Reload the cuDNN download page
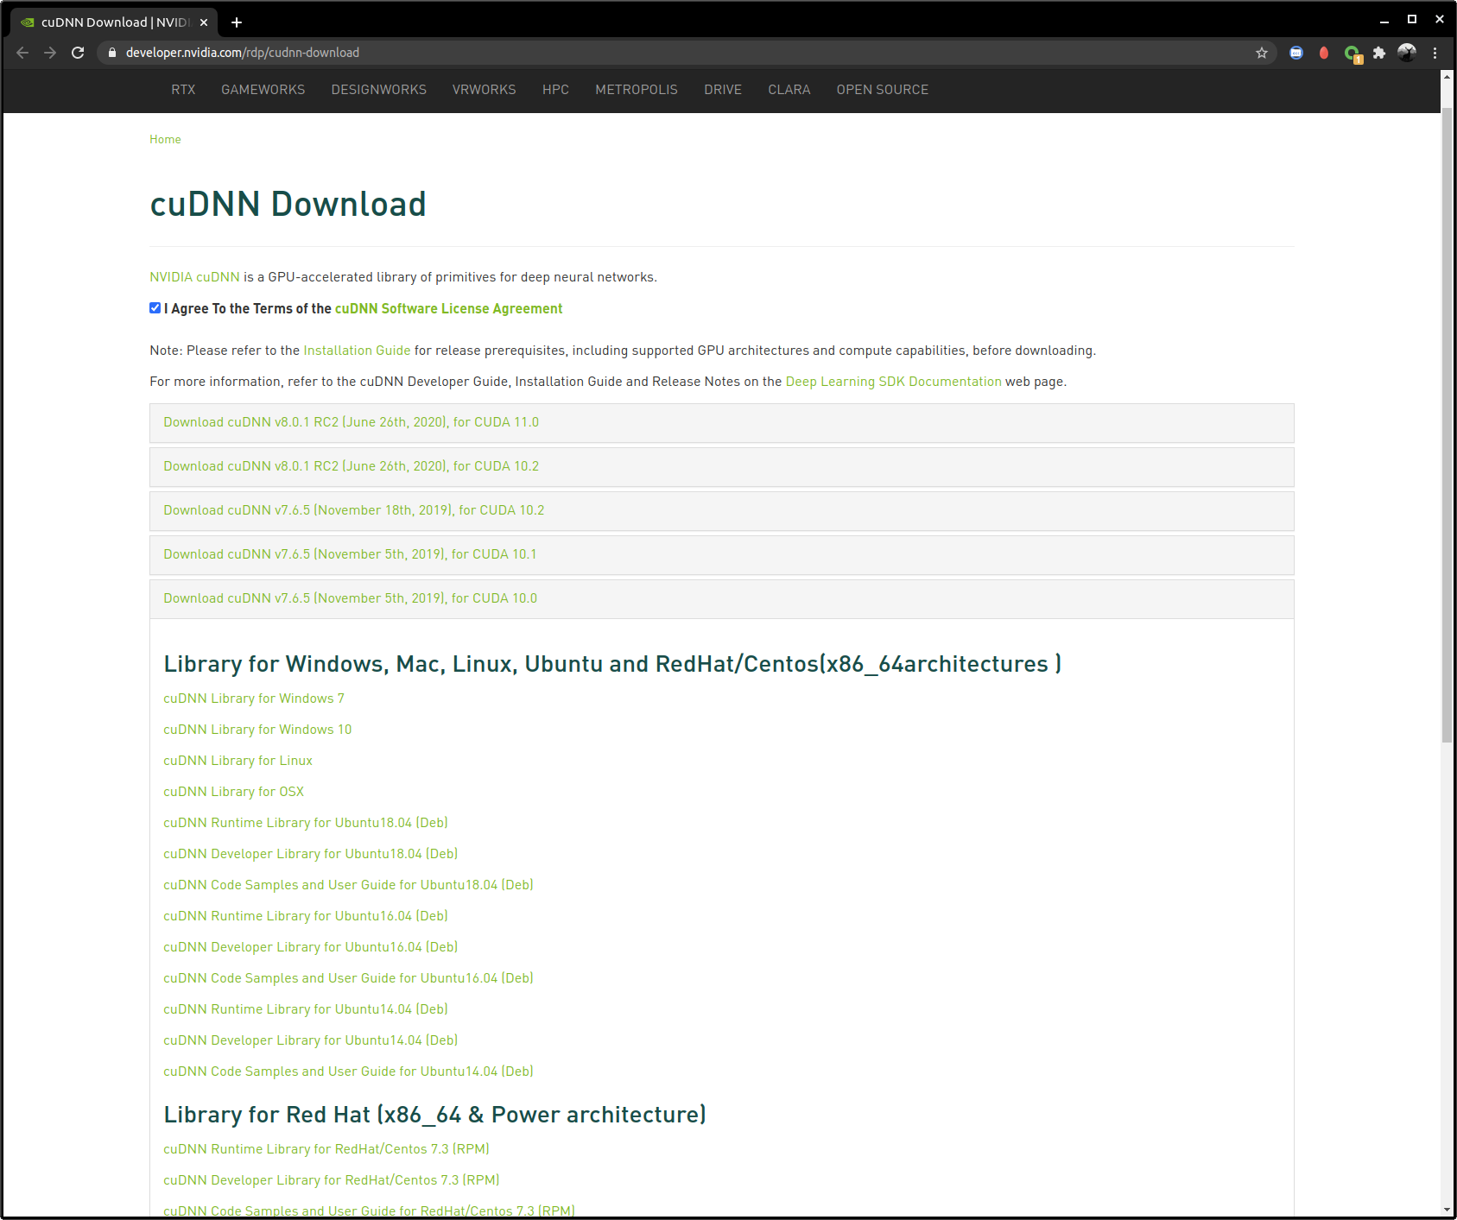The image size is (1457, 1220). [x=78, y=53]
